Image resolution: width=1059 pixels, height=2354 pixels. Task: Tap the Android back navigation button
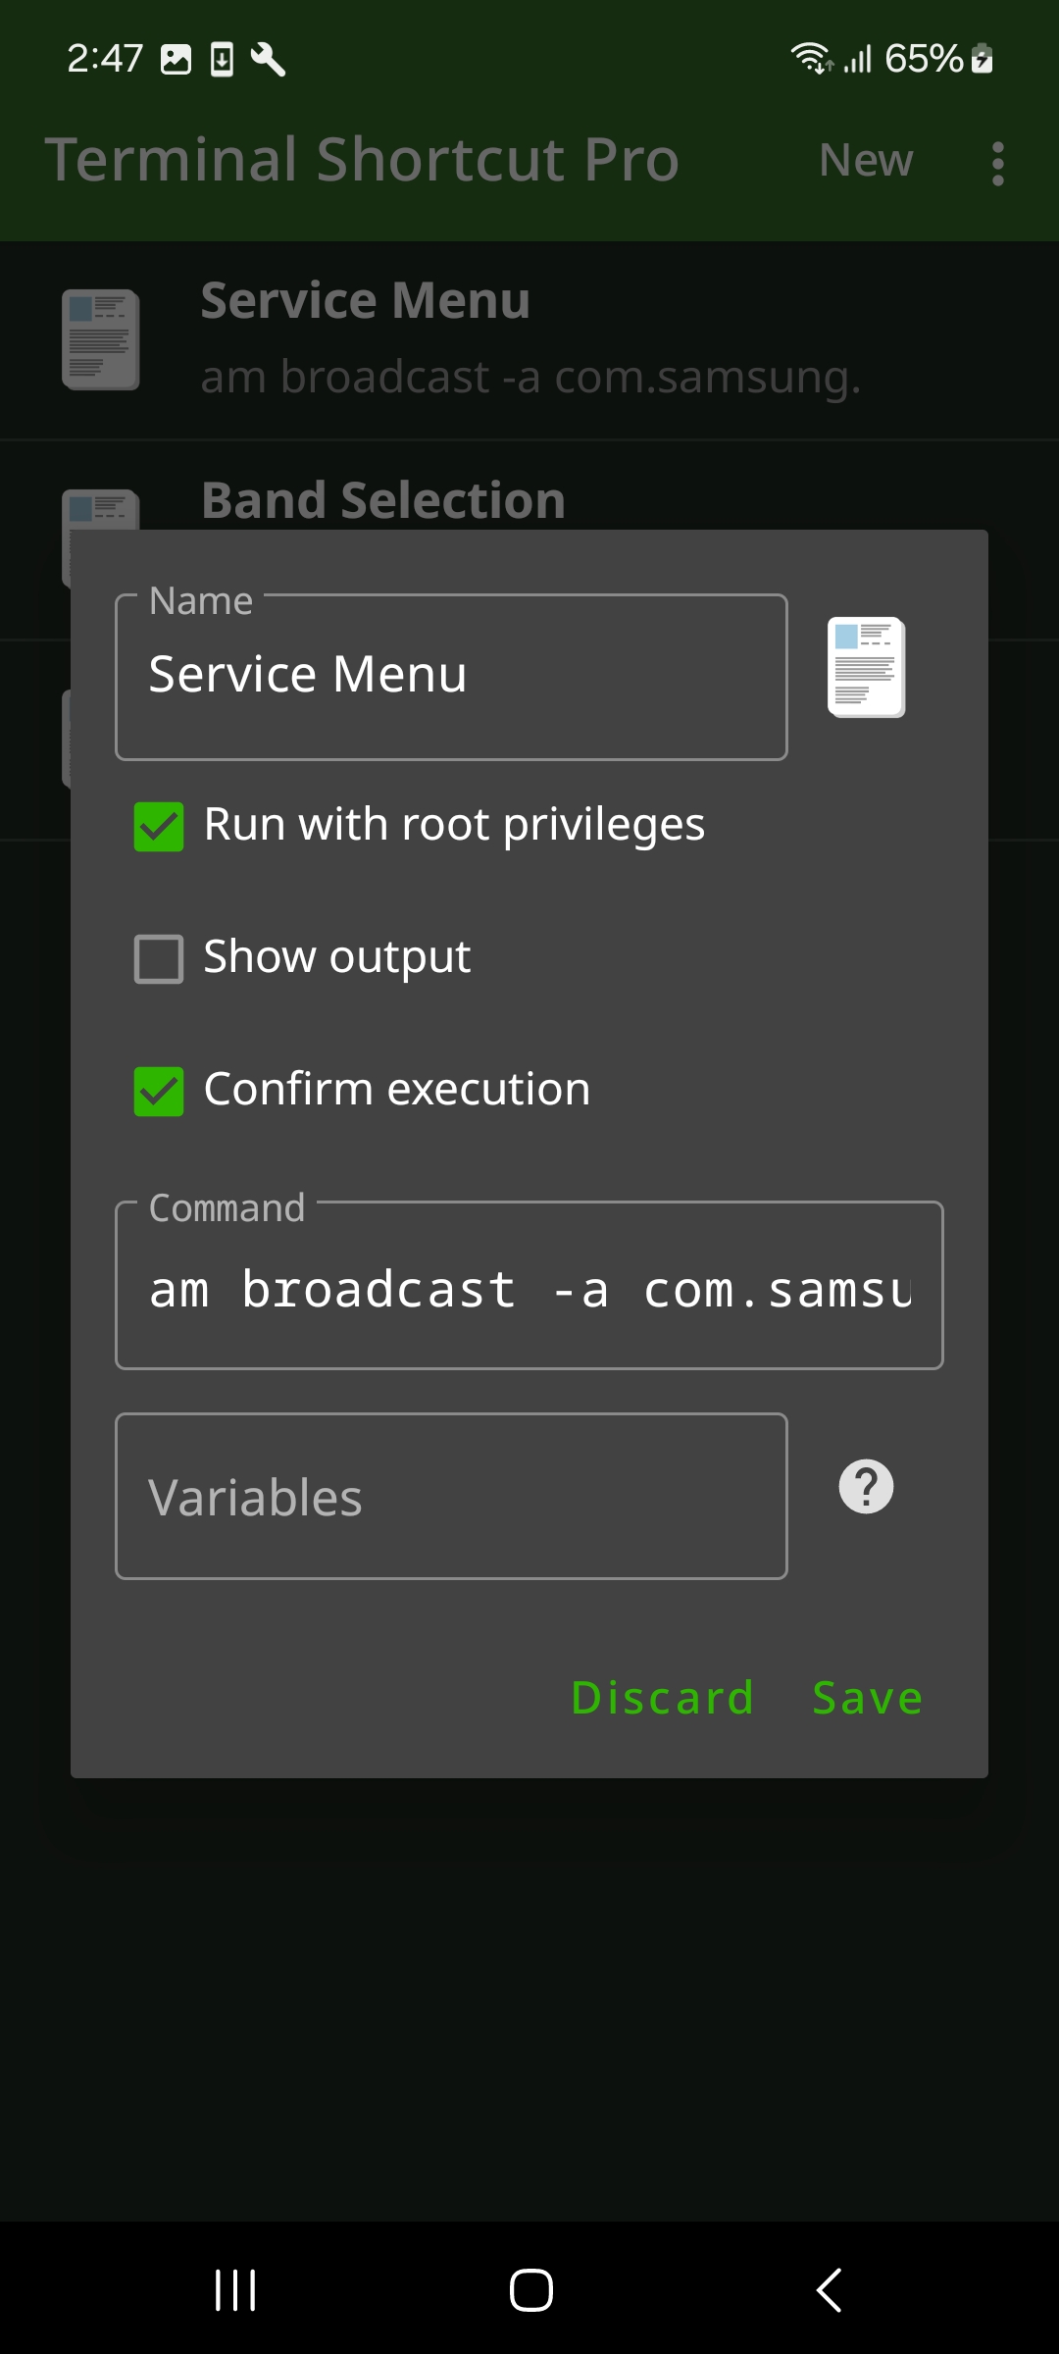(830, 2290)
